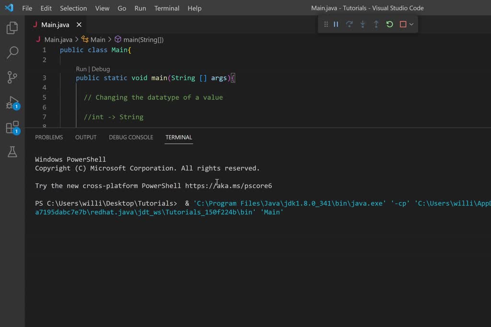
Task: Open Source Control view
Action: [12, 77]
